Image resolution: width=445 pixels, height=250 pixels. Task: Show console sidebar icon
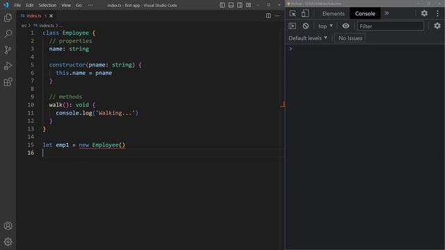(x=292, y=26)
